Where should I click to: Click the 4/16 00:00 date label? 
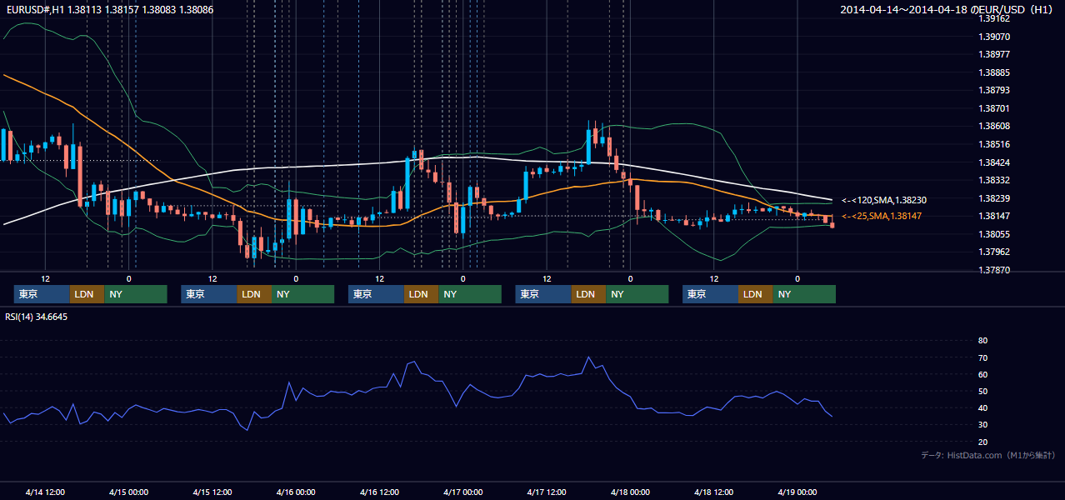point(296,492)
